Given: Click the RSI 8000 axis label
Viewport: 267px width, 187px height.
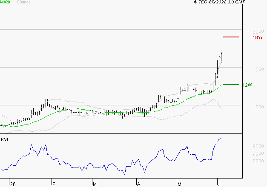Looking at the screenshot, I should pos(258,146).
